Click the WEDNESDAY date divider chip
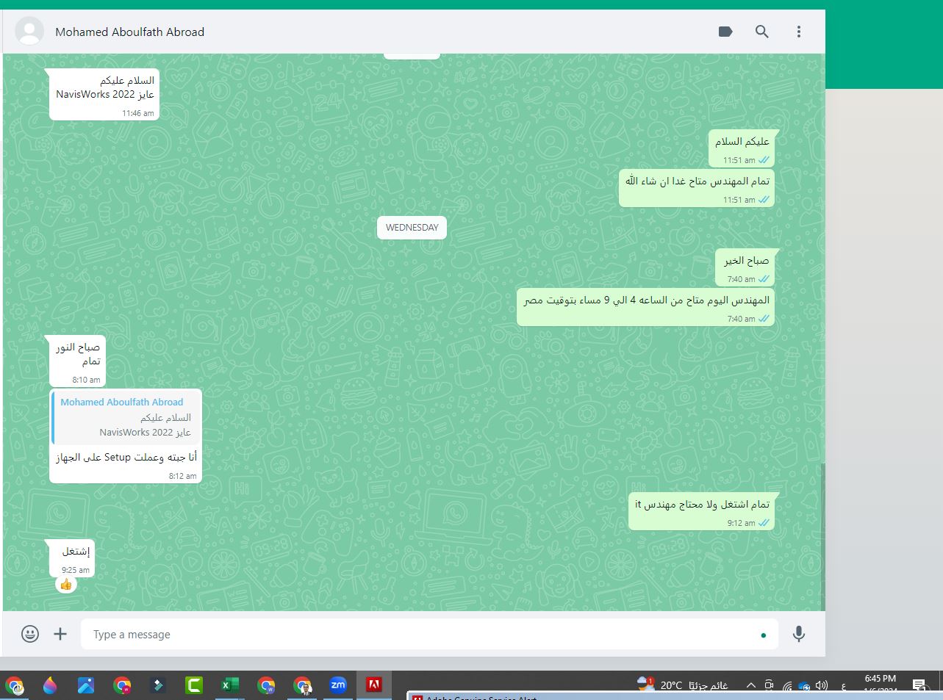943x700 pixels. point(412,228)
